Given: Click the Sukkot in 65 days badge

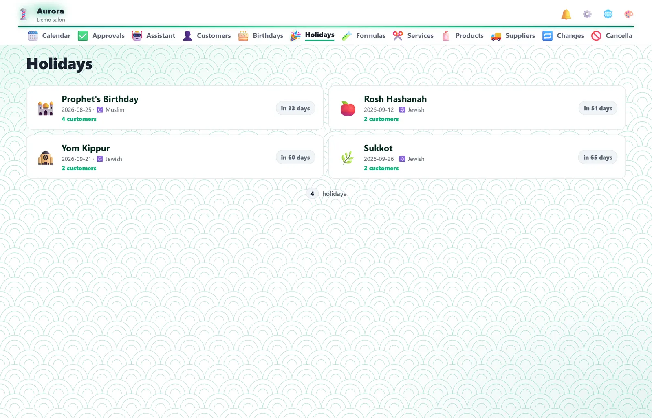Looking at the screenshot, I should [598, 158].
